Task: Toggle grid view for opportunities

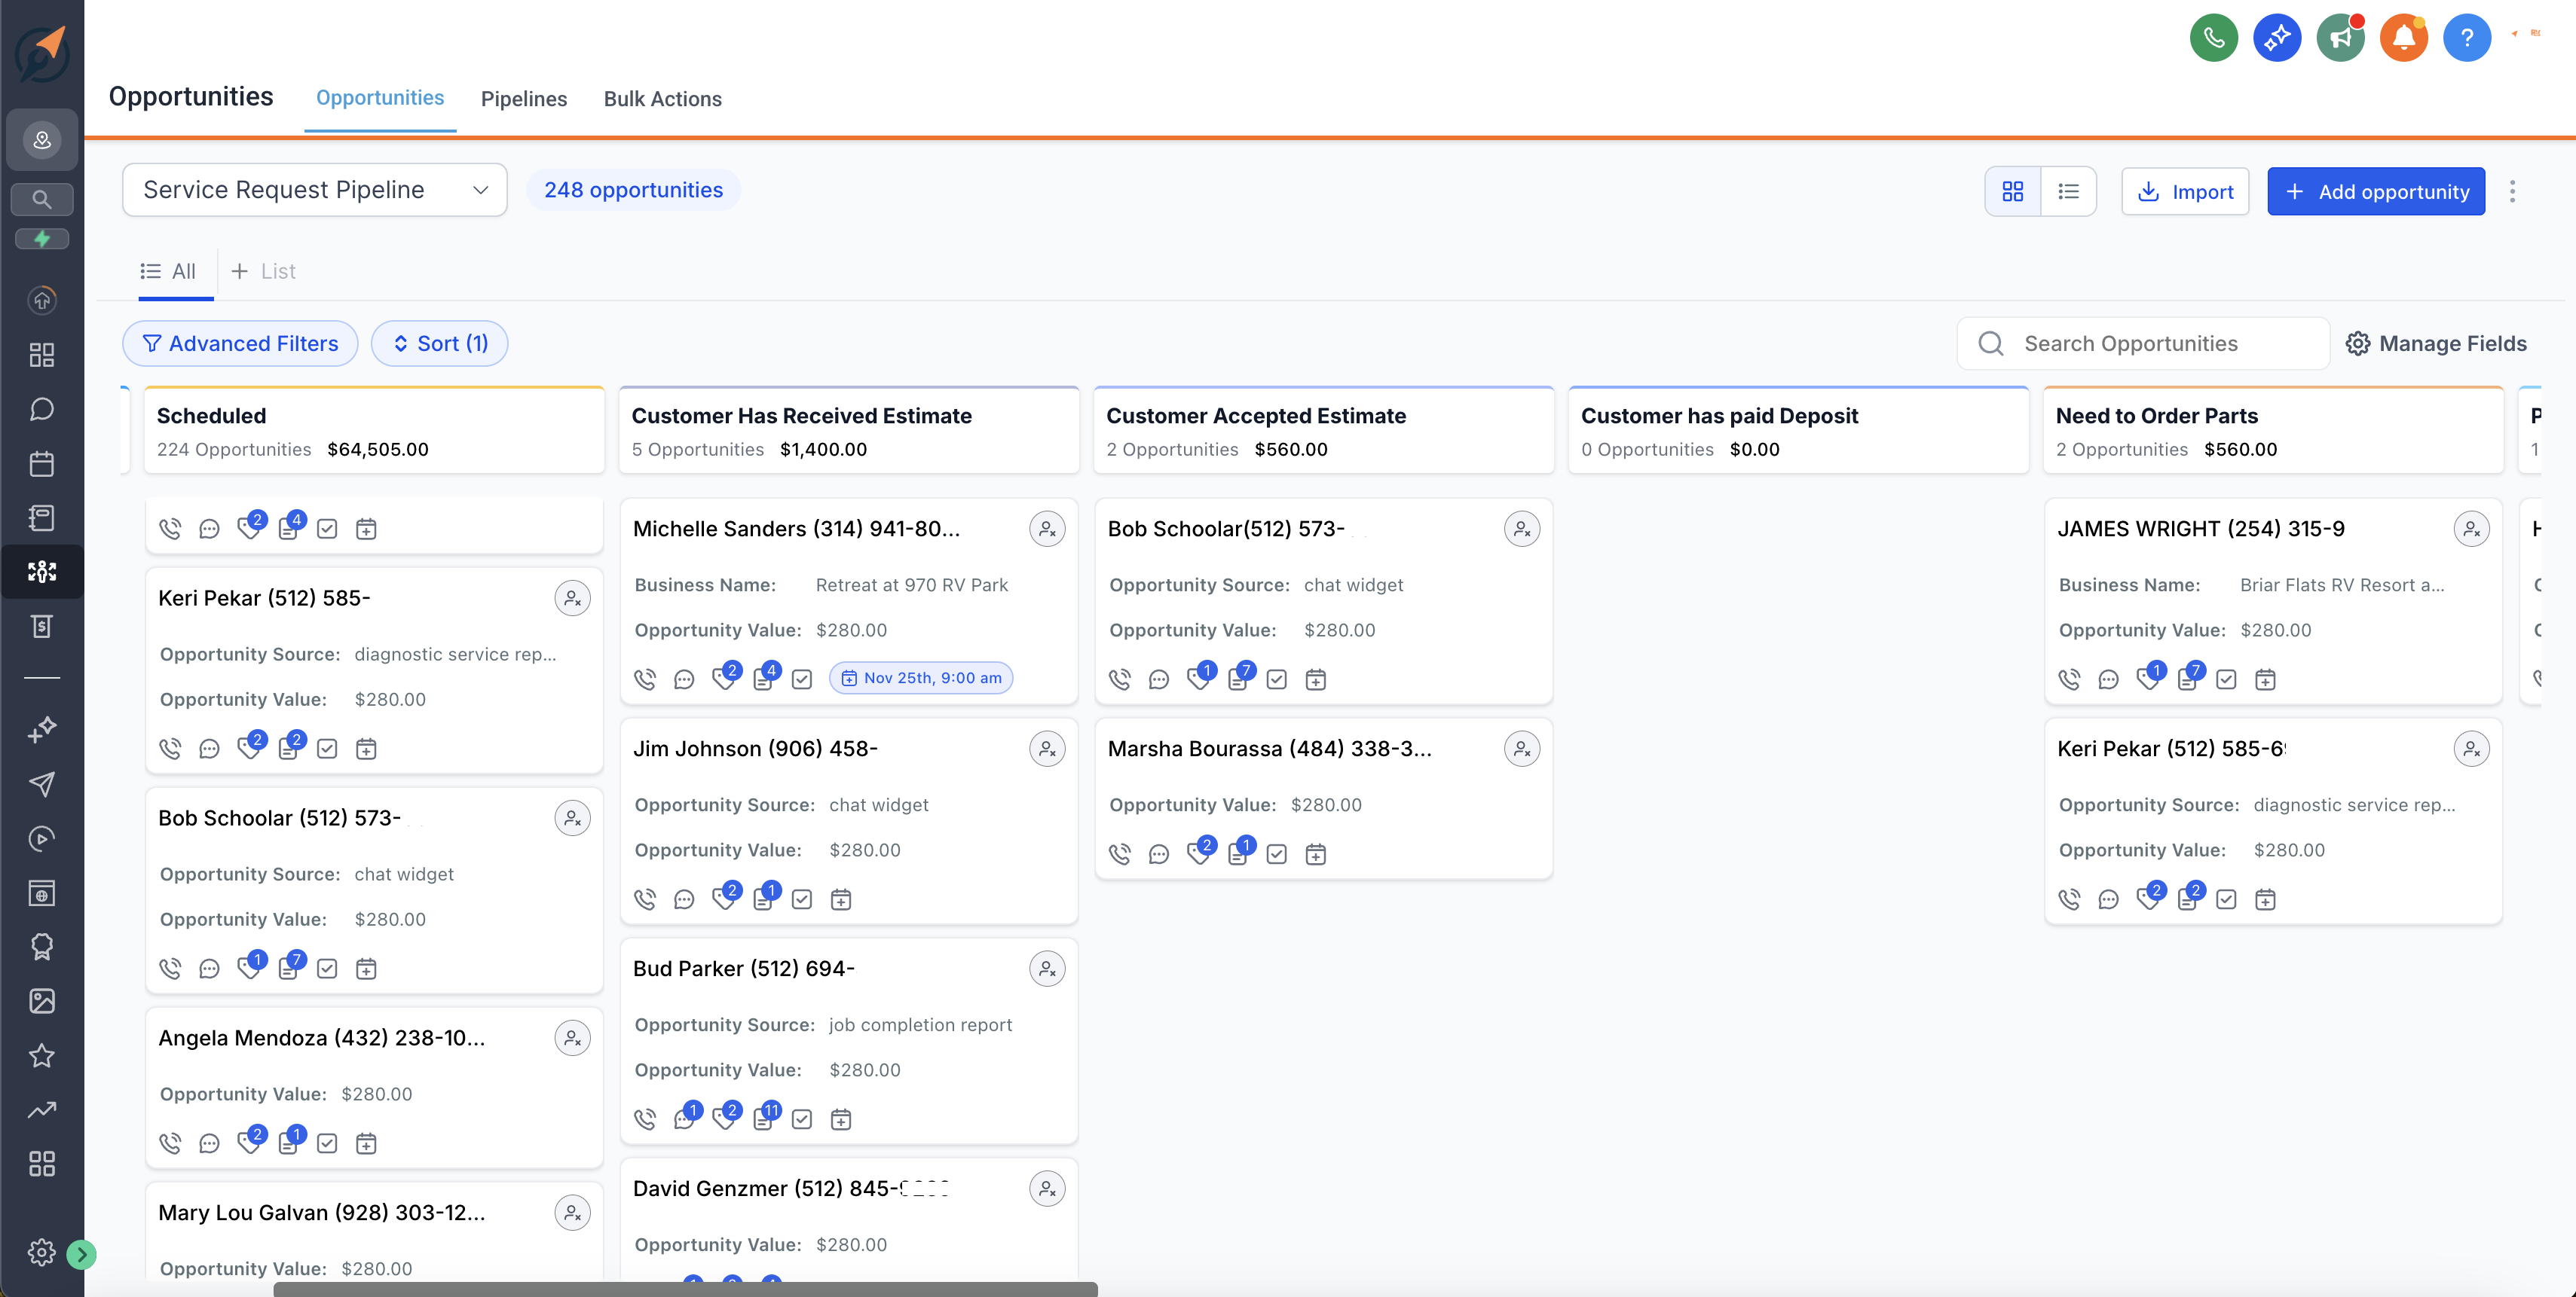Action: [2012, 191]
